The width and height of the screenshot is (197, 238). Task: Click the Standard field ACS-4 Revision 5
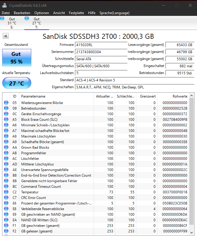pyautogui.click(x=134, y=80)
